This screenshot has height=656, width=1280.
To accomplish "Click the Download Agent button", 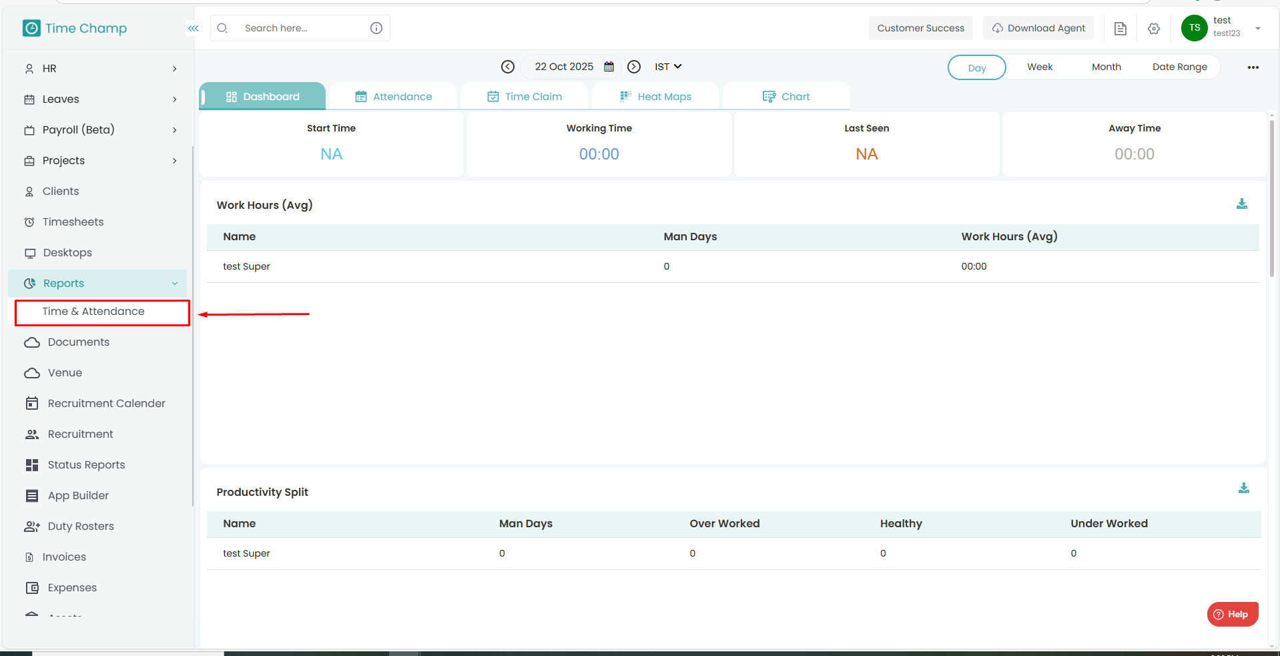I will (1038, 28).
